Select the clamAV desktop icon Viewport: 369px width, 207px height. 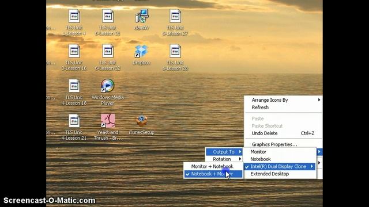[x=141, y=16]
